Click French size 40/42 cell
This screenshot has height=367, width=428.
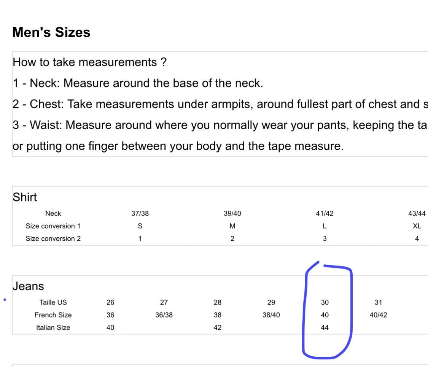378,315
